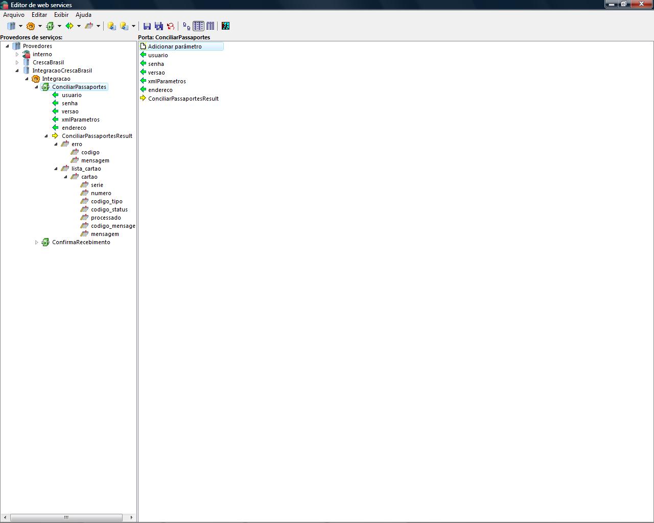The height and width of the screenshot is (523, 654).
Task: Select codigo_tipo field in tree
Action: [107, 201]
